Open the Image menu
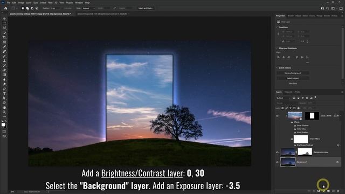This screenshot has width=345, height=194. pos(21,3)
